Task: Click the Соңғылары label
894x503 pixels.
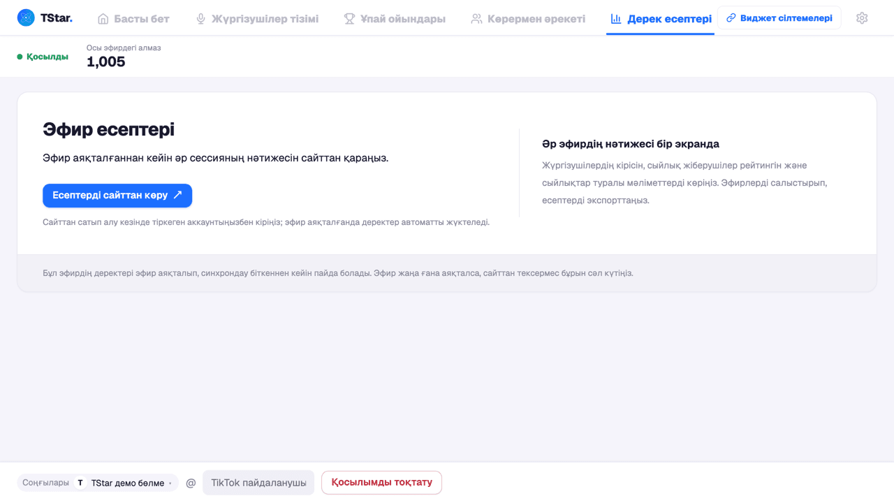Action: [45, 483]
